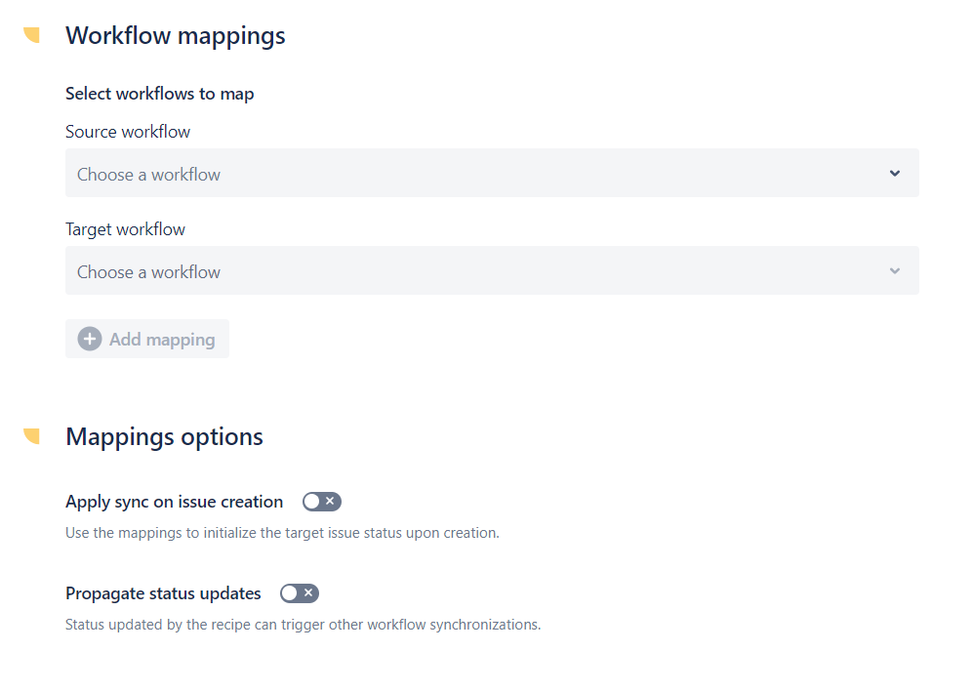Click the Propagate status updates toggle track
Viewport: 972px width, 692px height.
tap(300, 592)
